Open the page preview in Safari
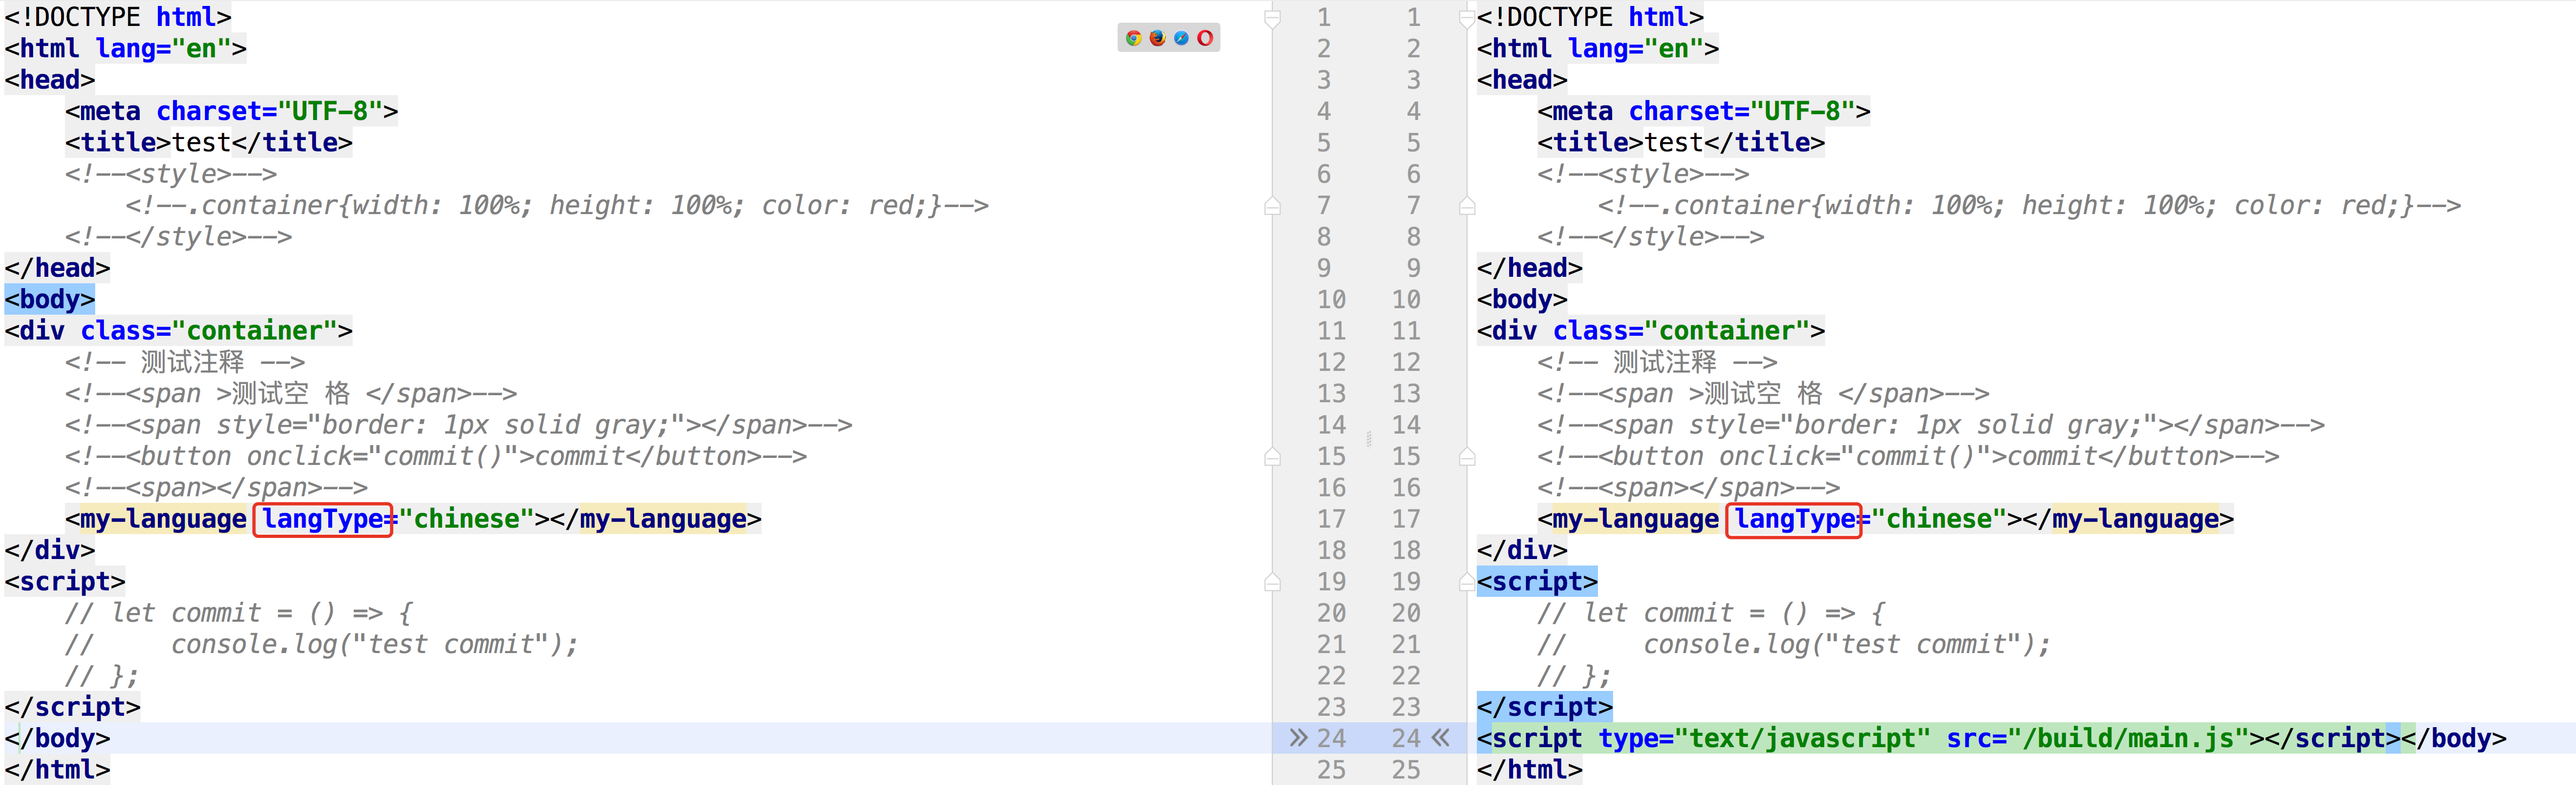 pyautogui.click(x=1181, y=38)
